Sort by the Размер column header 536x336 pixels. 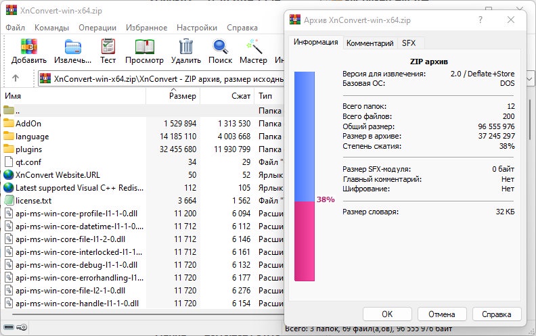tap(183, 96)
